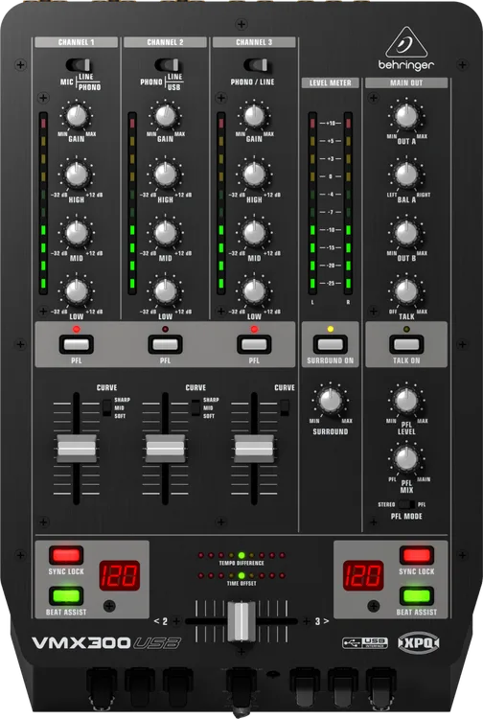The width and height of the screenshot is (483, 719).
Task: Click the TEMPO DIFFERENCE LED row
Action: 241,555
